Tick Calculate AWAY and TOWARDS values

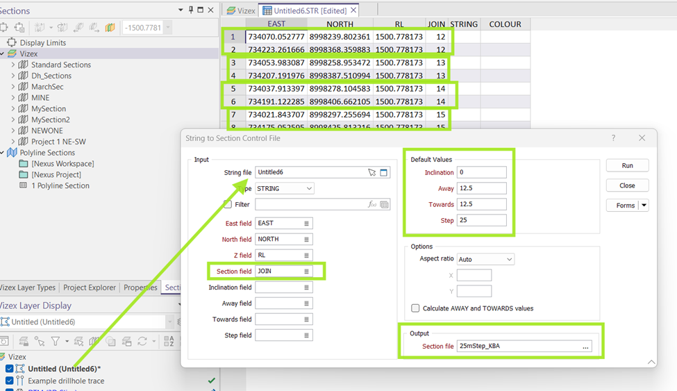click(415, 308)
